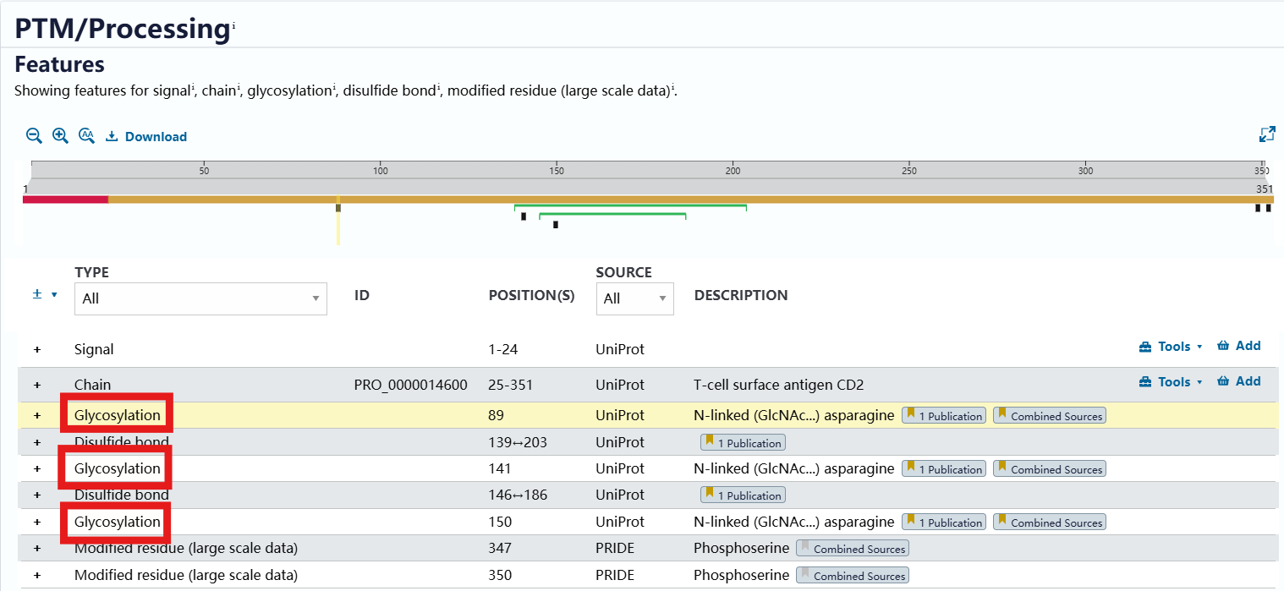Open the SOURCE filter dropdown
Image resolution: width=1284 pixels, height=591 pixels.
tap(634, 298)
